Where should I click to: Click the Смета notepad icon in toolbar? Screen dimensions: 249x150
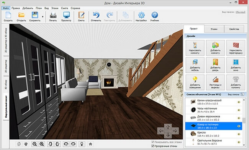[81, 16]
